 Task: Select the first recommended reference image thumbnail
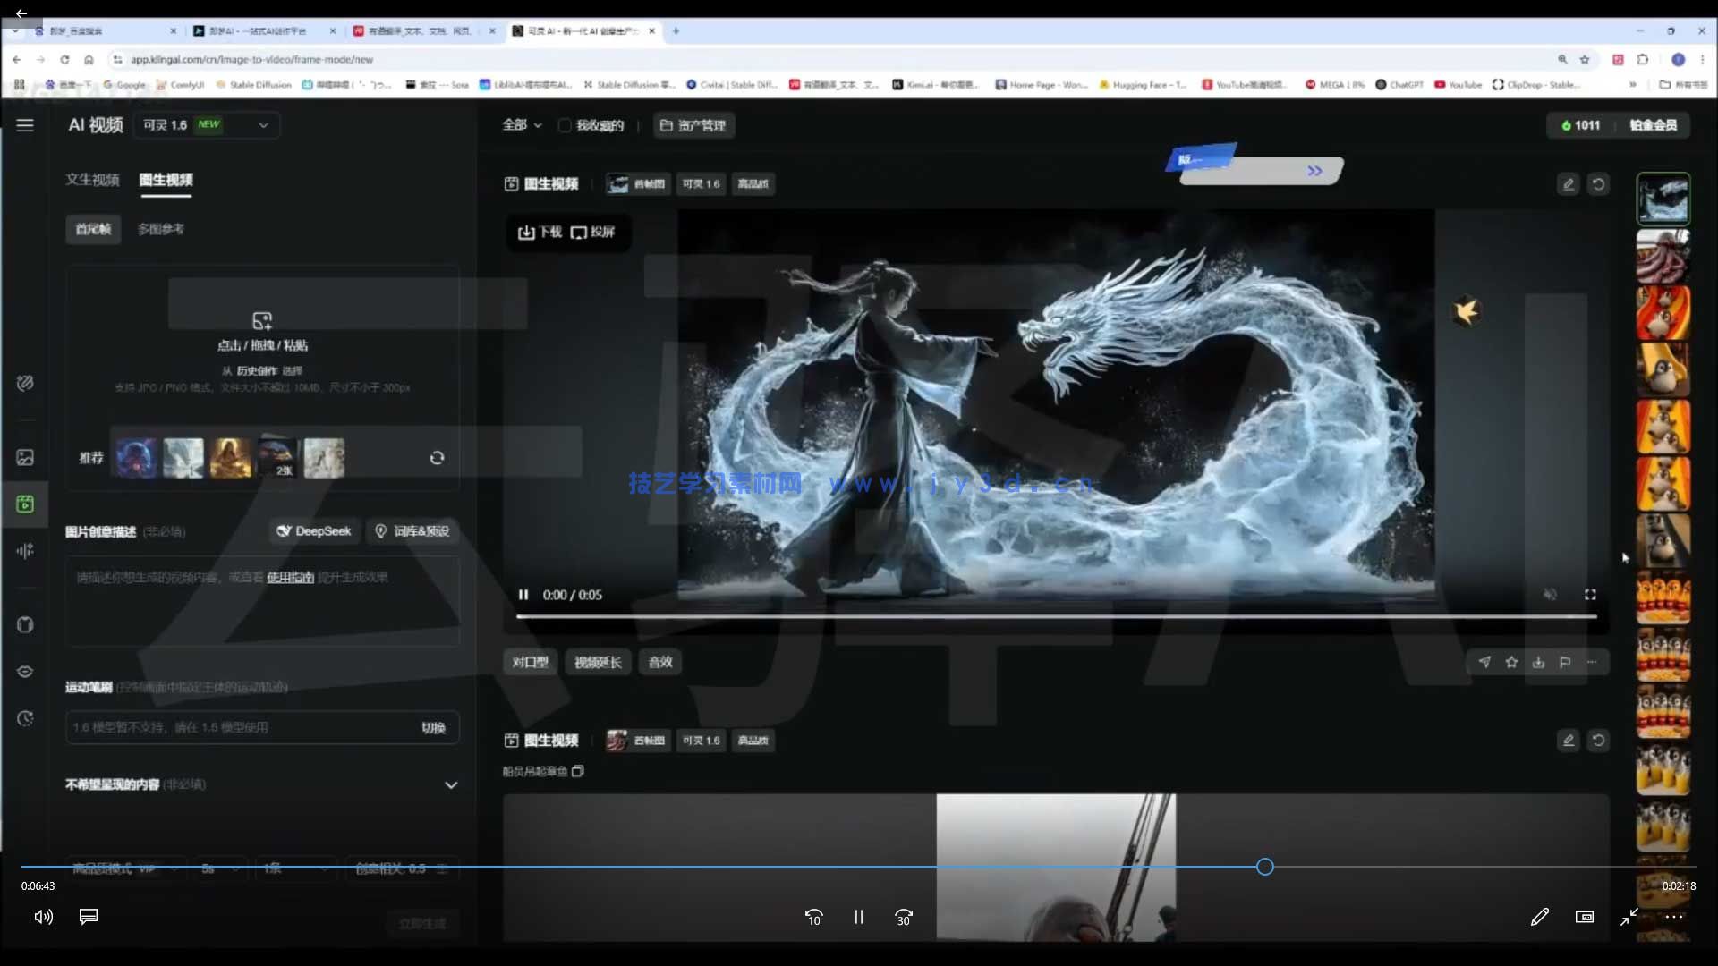point(135,457)
